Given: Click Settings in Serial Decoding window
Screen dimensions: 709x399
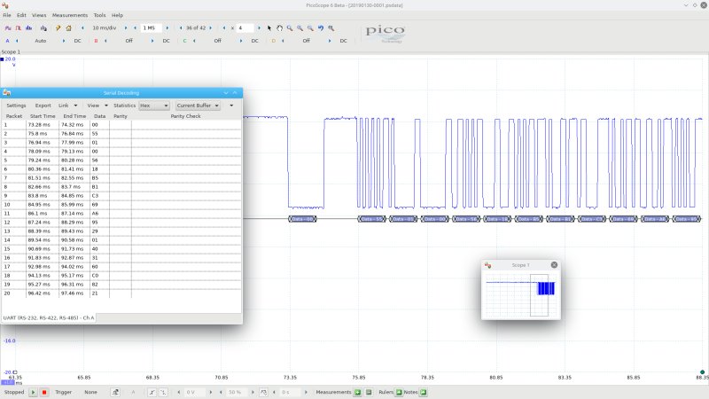Looking at the screenshot, I should click(x=17, y=106).
